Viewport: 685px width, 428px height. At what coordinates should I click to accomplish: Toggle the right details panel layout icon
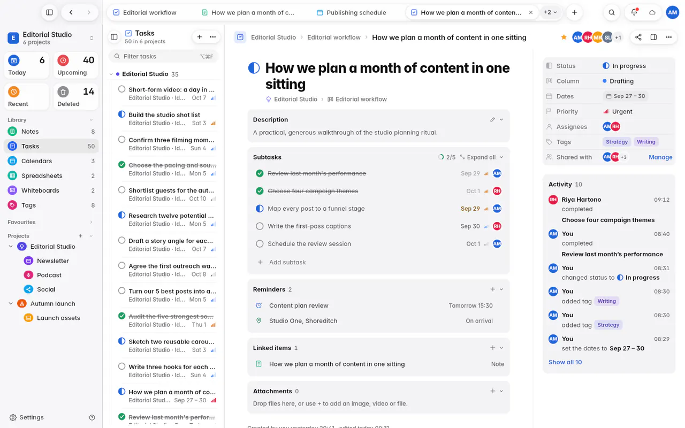[x=653, y=37]
